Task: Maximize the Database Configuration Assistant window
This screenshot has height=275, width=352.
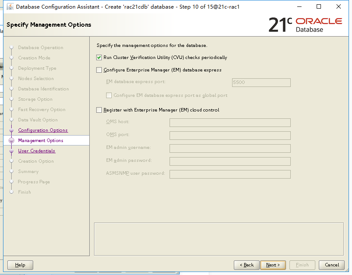Action: [319, 7]
